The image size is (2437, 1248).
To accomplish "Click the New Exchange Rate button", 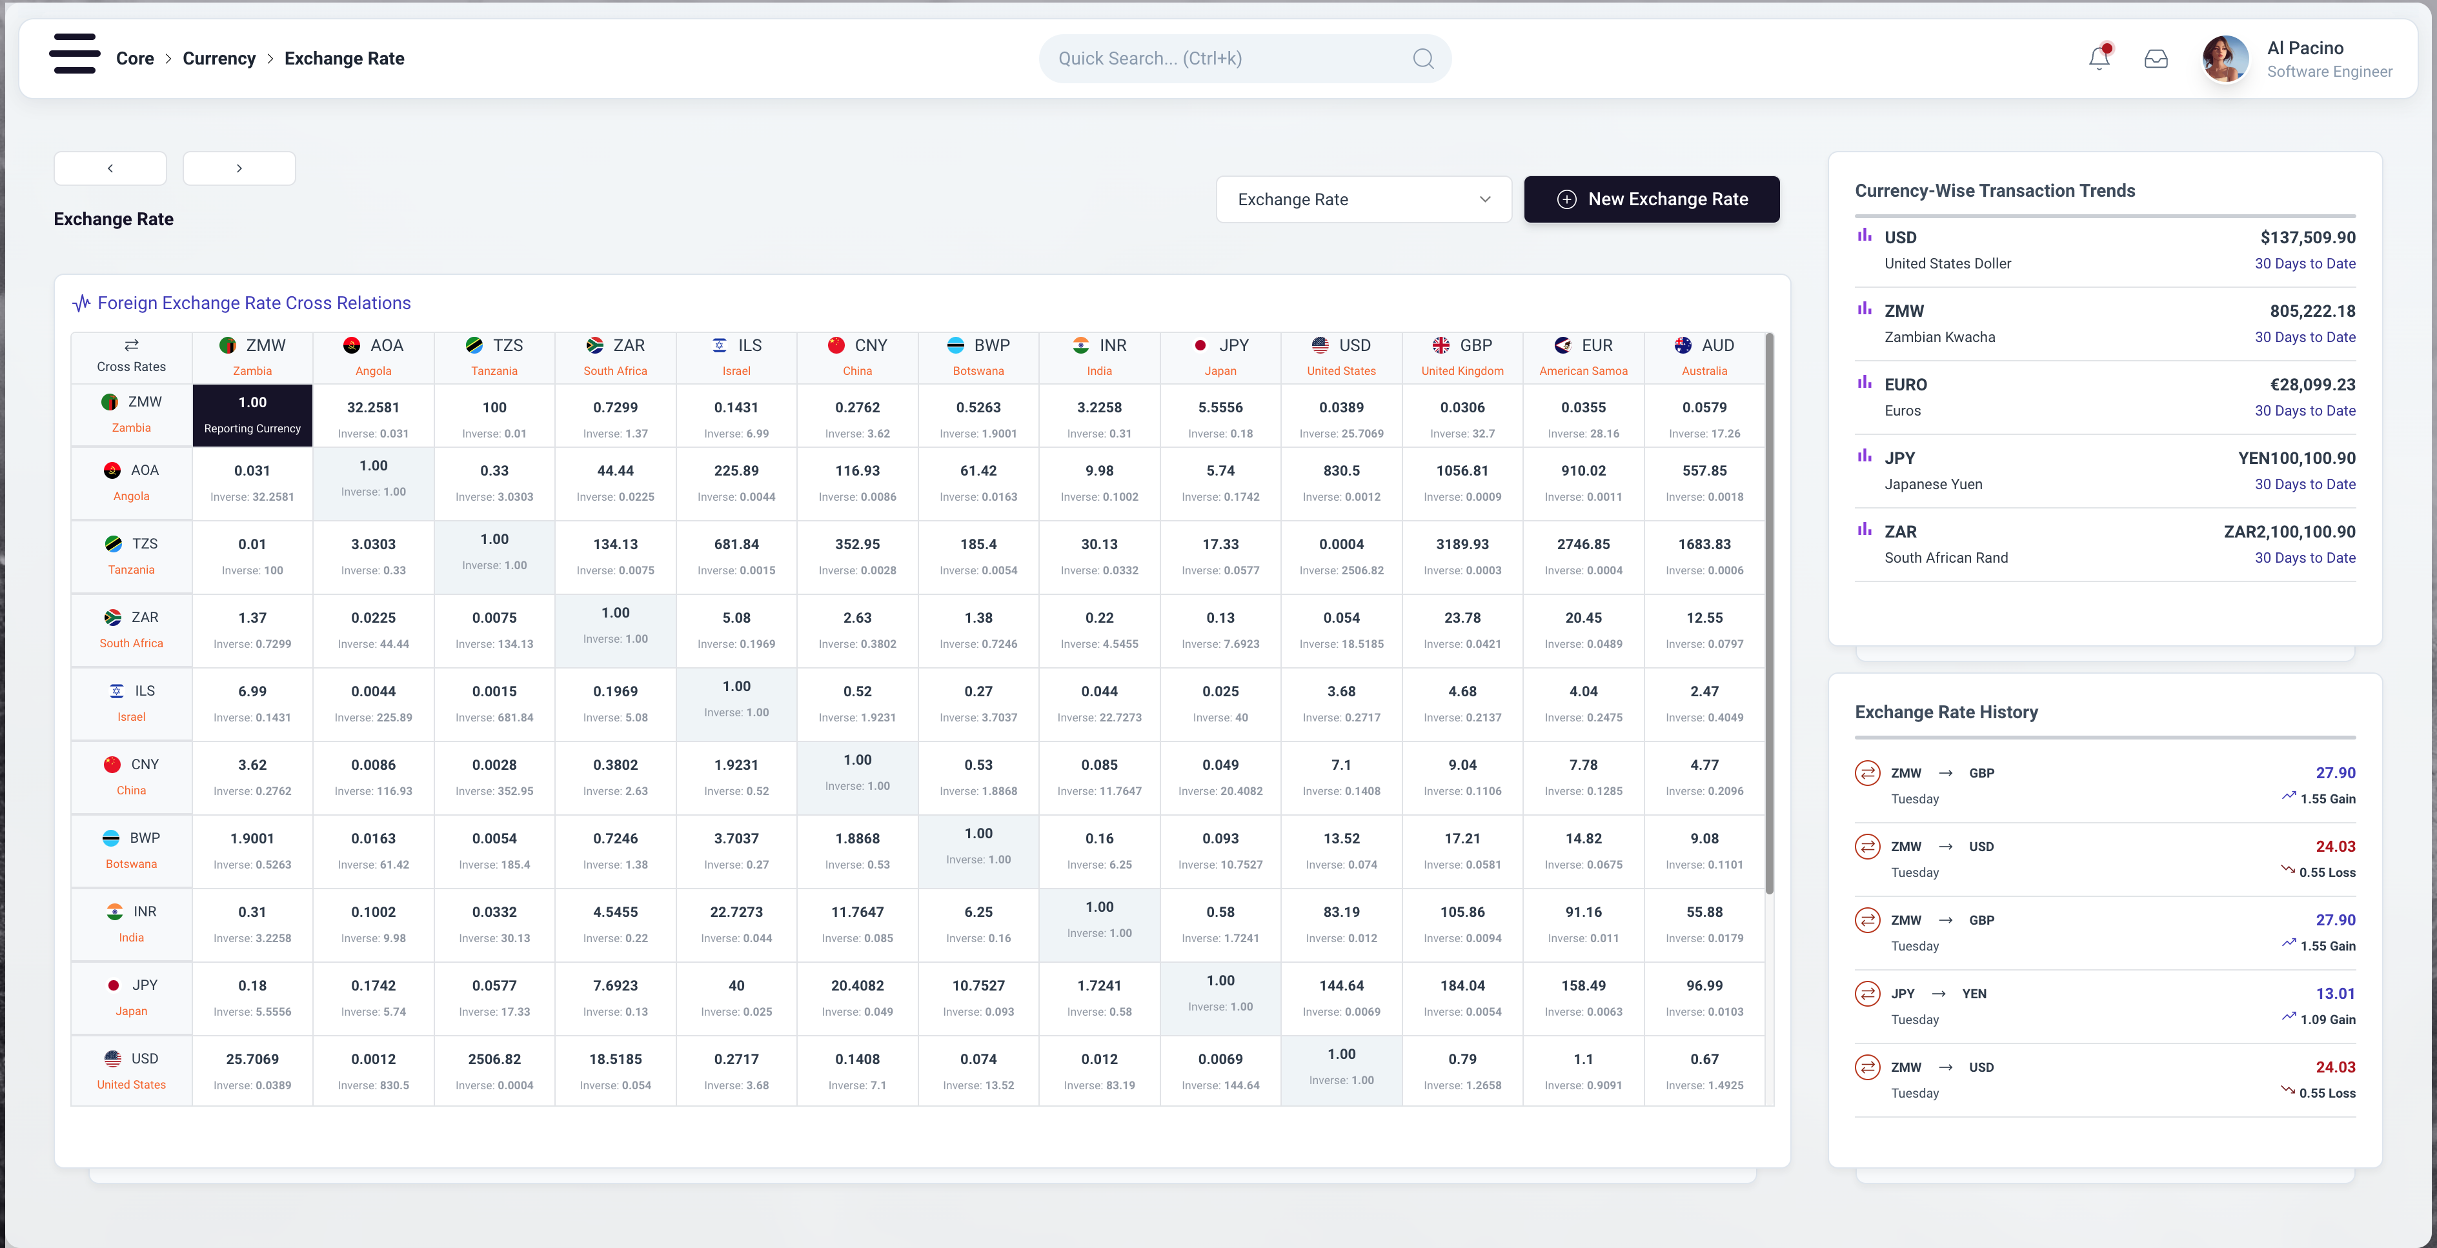I will pos(1651,199).
